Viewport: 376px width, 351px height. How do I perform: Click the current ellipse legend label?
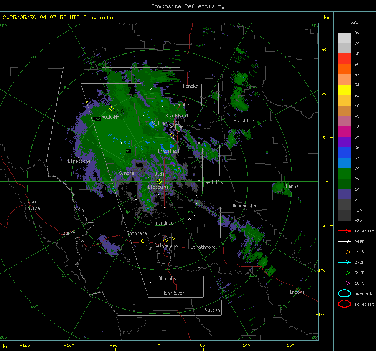(x=363, y=293)
